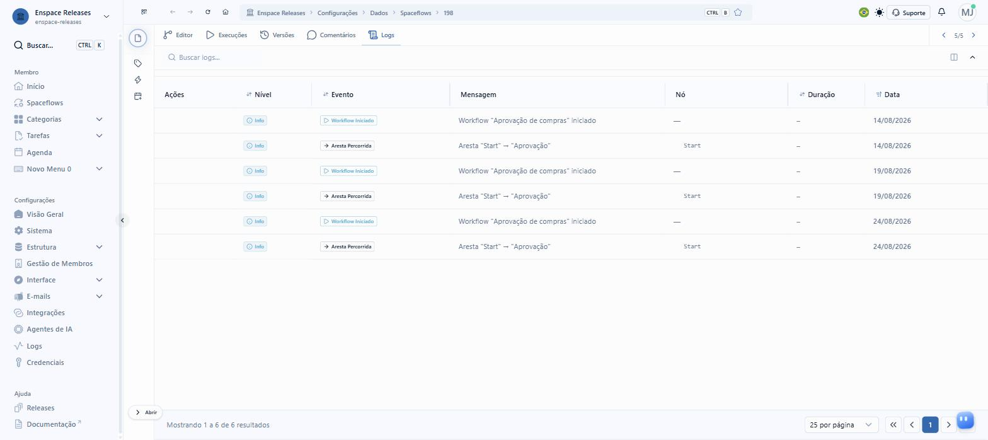Open the lightning bolt automations icon
The width and height of the screenshot is (988, 440).
(x=138, y=79)
